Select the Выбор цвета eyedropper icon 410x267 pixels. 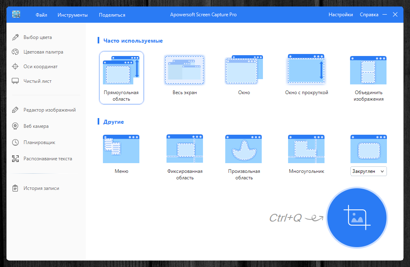(x=15, y=37)
